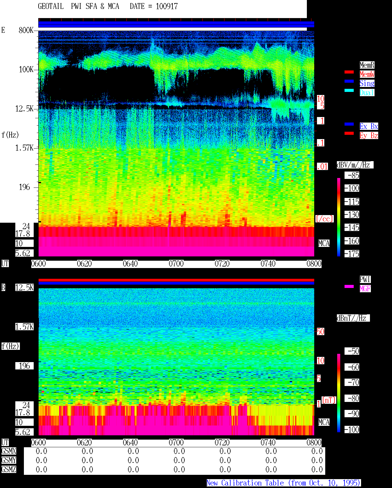This screenshot has height=488, width=392.
Task: Click the -80 colorbar value
Action: pyautogui.click(x=352, y=398)
